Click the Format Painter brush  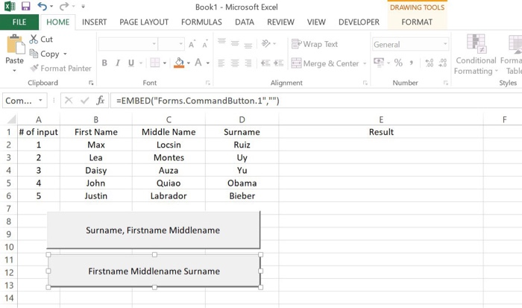[x=34, y=68]
